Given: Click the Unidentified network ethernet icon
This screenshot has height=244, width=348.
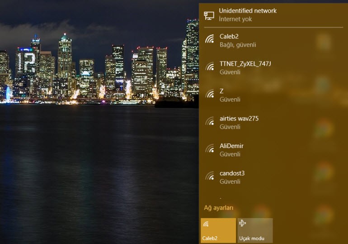Looking at the screenshot, I should click(x=209, y=15).
